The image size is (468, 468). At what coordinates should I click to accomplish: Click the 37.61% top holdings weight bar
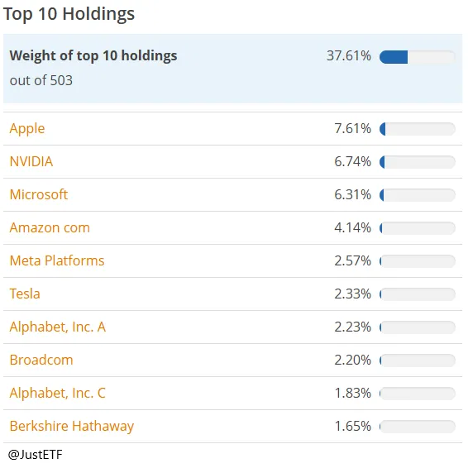click(418, 57)
